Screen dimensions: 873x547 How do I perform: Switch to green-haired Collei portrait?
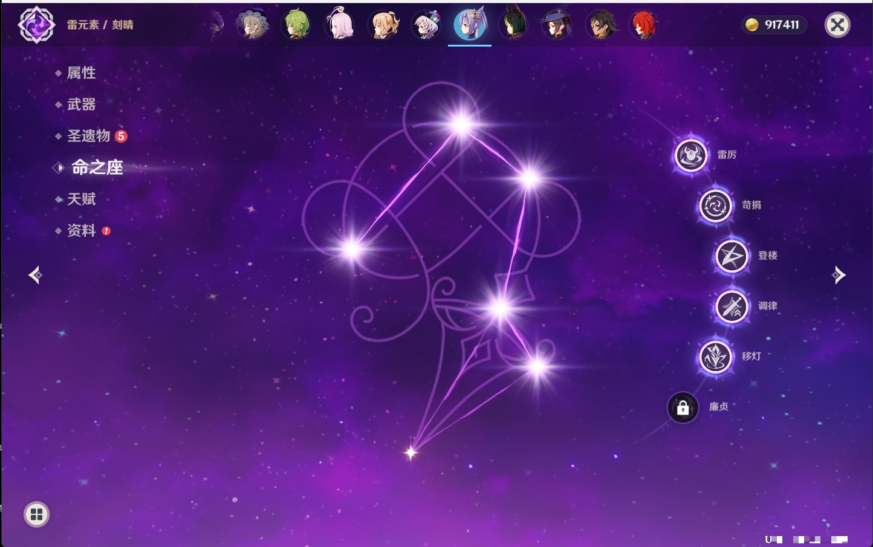296,25
